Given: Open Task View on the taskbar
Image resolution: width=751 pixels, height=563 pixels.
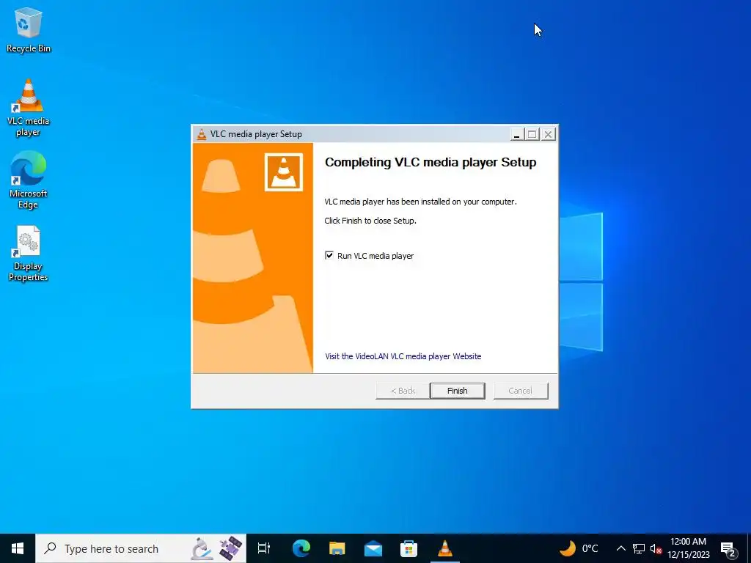Looking at the screenshot, I should point(264,548).
